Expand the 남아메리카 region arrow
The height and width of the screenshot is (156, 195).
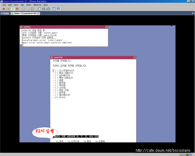coord(53,75)
